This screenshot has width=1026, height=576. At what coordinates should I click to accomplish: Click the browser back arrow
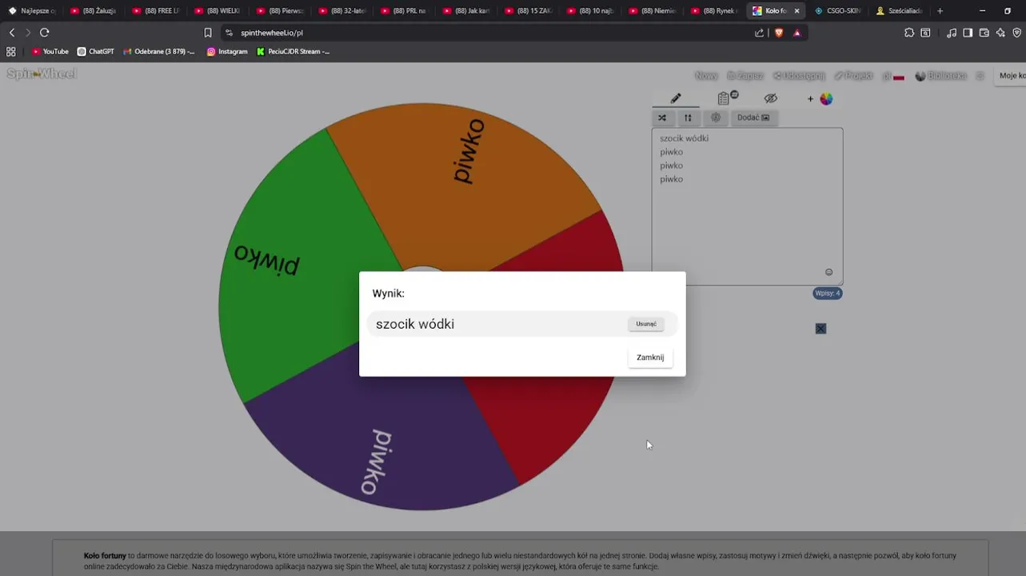tap(11, 33)
